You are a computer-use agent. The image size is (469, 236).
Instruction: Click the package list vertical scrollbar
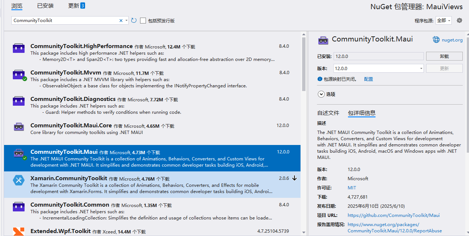304,64
